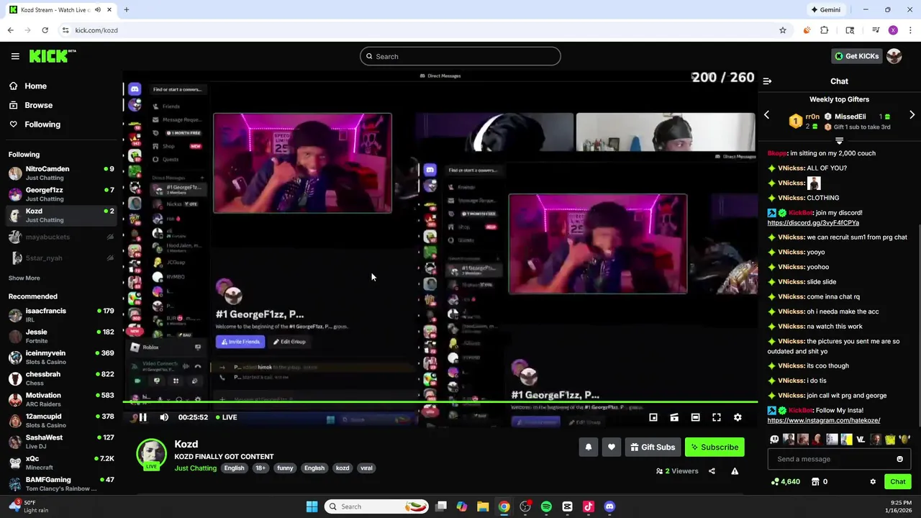Open the channel points 4,640 balance
Viewport: 921px width, 518px height.
[x=785, y=482]
